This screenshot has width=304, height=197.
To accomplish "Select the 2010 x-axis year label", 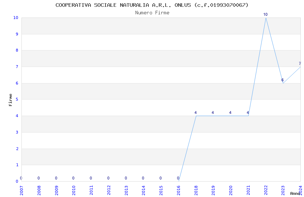I will [x=74, y=190].
